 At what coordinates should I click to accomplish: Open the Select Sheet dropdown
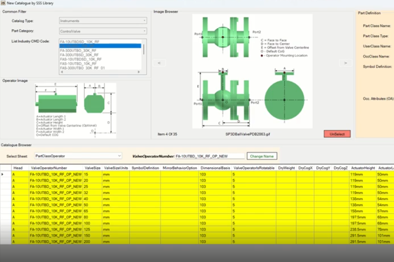coord(119,156)
